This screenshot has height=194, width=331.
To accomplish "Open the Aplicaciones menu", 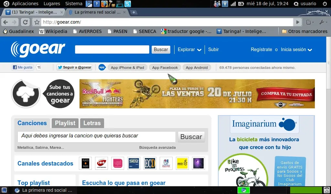I will (25, 4).
